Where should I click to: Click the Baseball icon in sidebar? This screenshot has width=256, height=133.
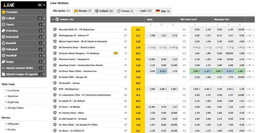point(3,43)
